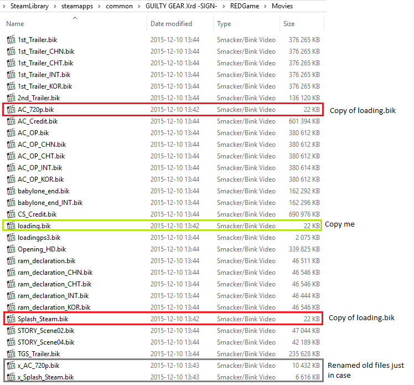Click the loading.bik file icon
The width and height of the screenshot is (414, 385).
coord(11,225)
